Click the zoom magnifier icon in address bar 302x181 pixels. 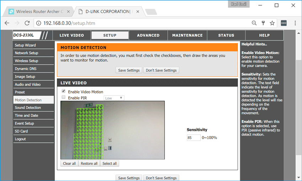pyautogui.click(x=254, y=23)
